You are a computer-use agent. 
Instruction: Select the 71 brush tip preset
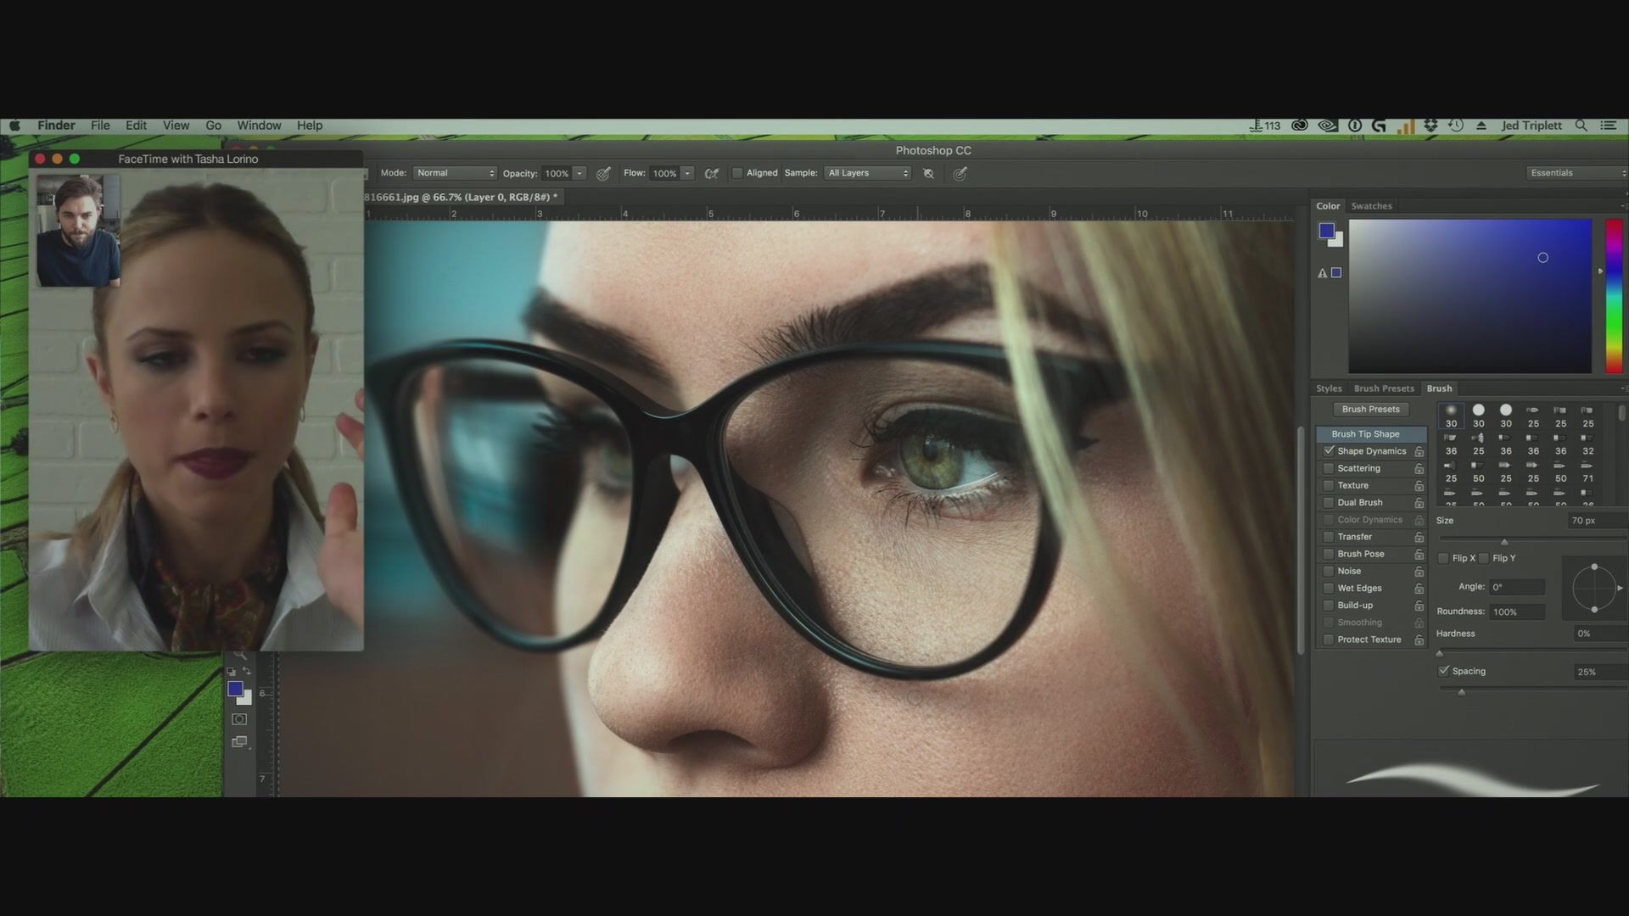pyautogui.click(x=1587, y=471)
